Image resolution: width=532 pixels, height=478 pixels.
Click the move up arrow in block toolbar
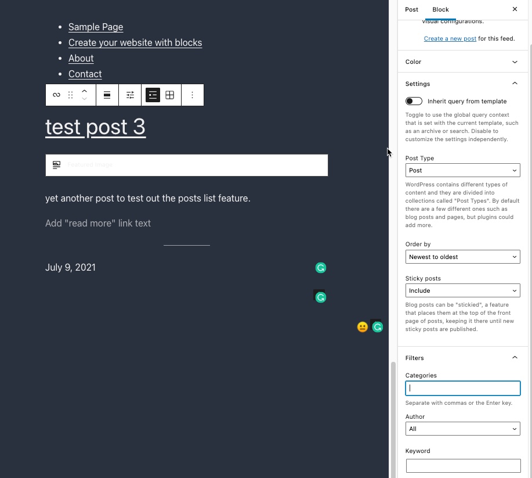pyautogui.click(x=84, y=91)
